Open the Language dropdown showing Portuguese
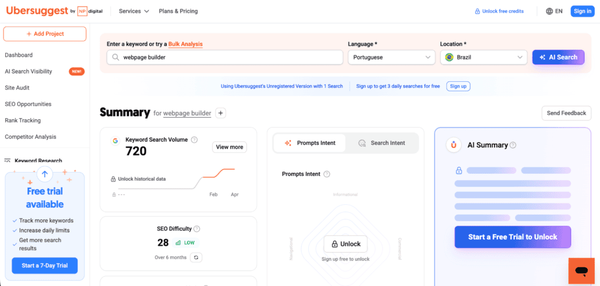The height and width of the screenshot is (286, 600). tap(391, 57)
